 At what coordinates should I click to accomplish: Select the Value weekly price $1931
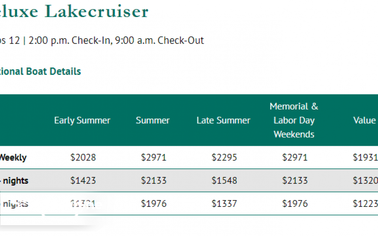pos(365,158)
